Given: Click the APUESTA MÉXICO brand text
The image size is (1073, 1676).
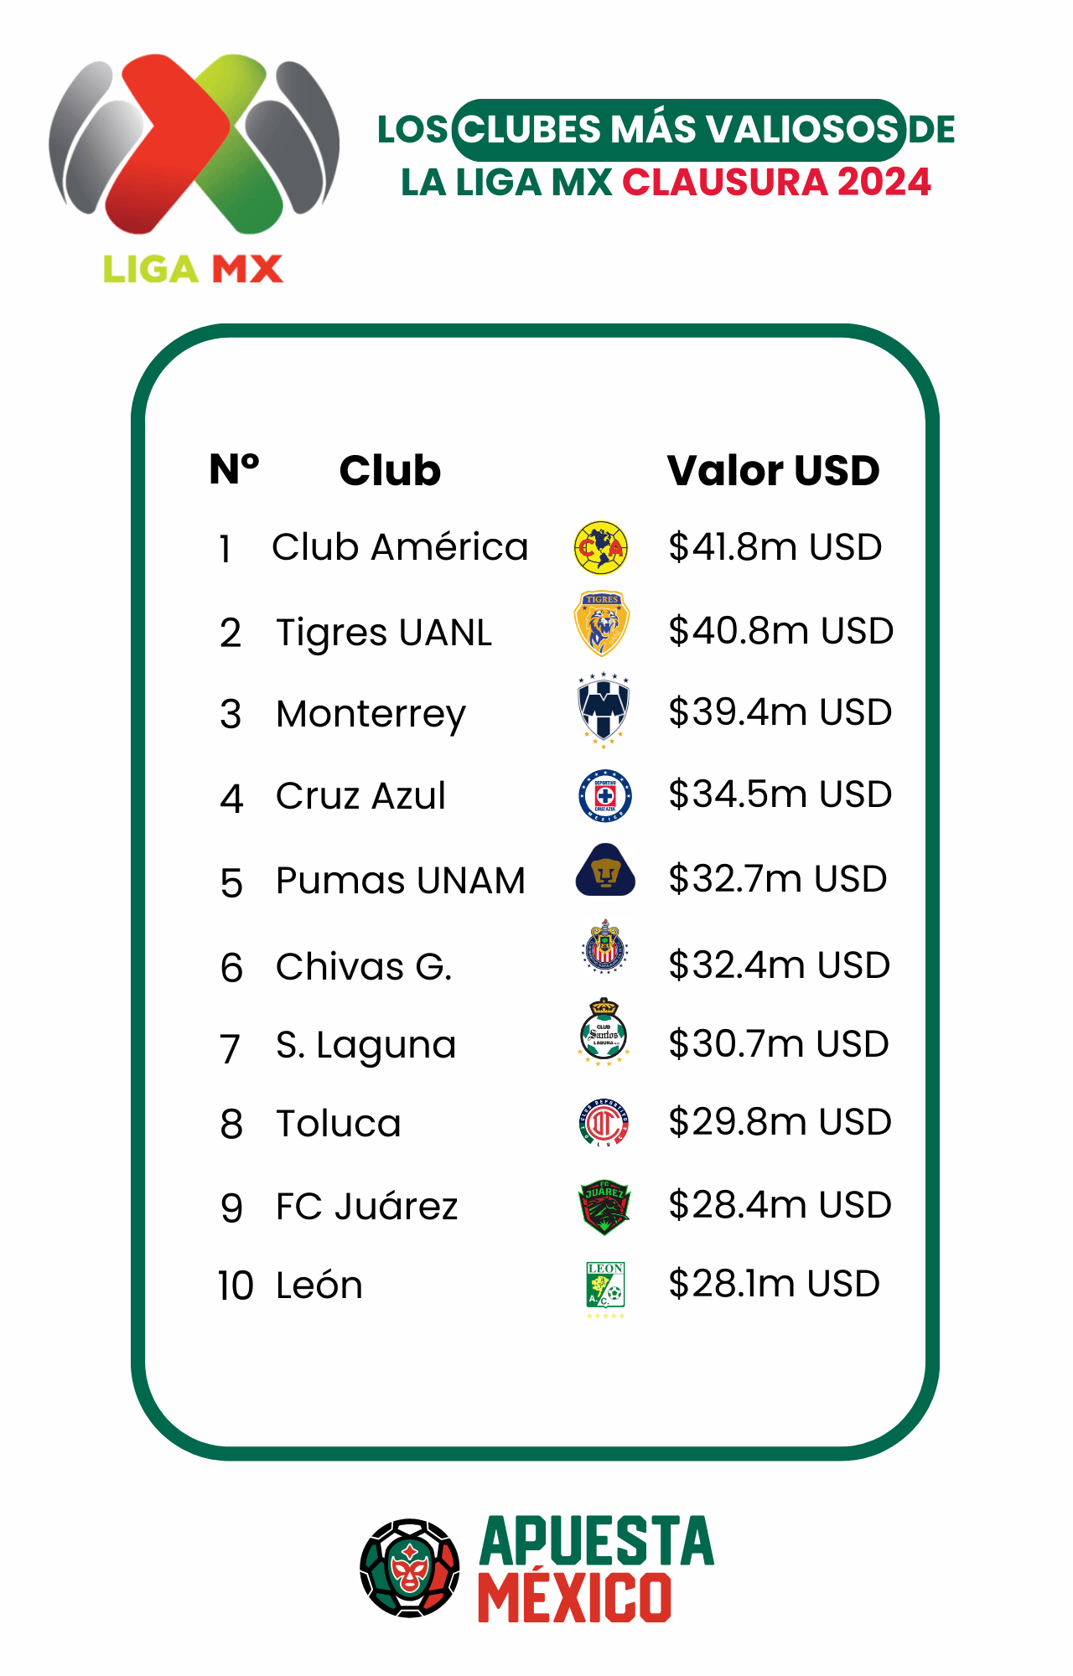Looking at the screenshot, I should click(x=596, y=1569).
